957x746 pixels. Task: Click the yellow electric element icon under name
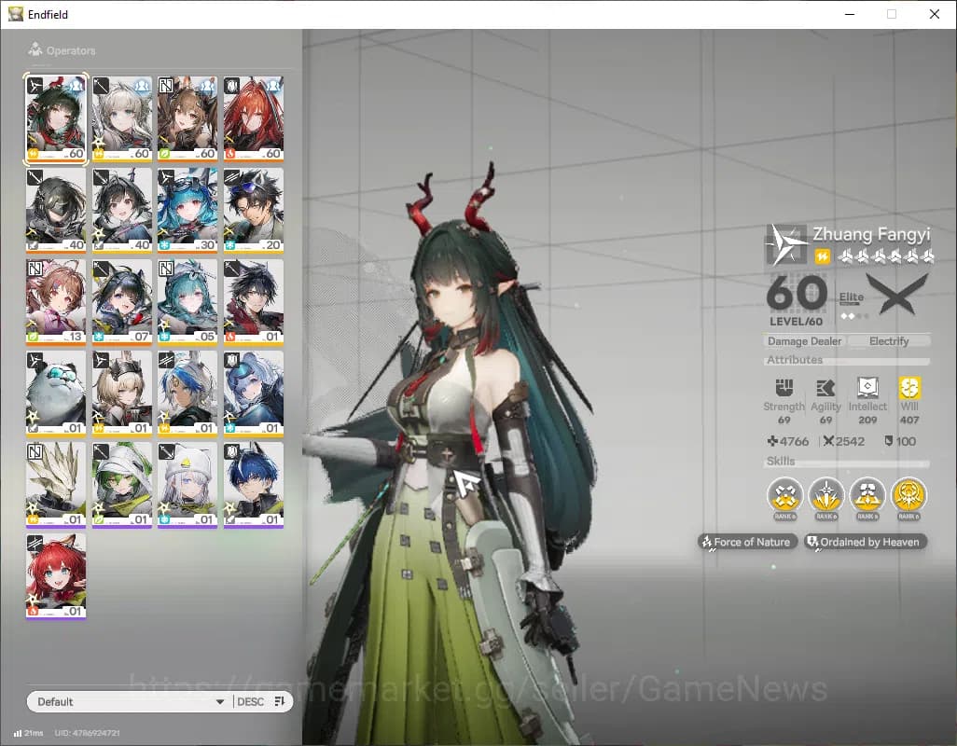point(822,256)
